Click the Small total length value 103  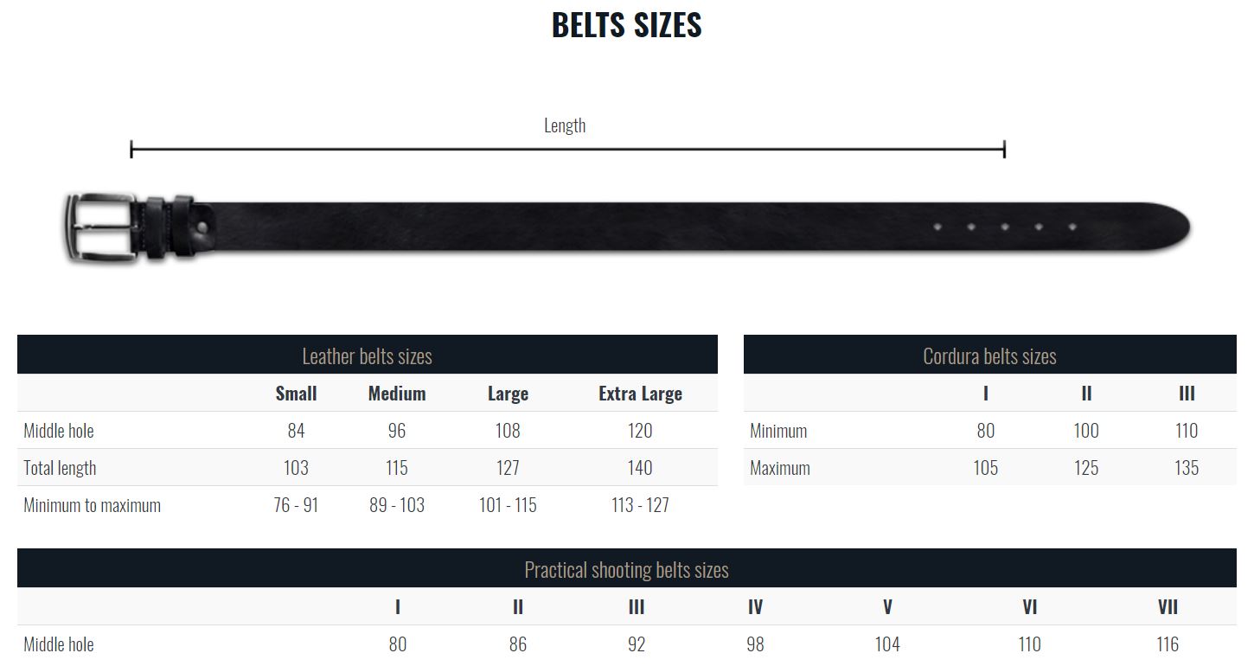coord(296,468)
